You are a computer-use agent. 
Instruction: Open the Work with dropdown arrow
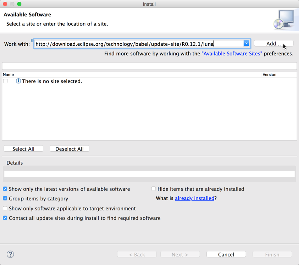tap(246, 44)
